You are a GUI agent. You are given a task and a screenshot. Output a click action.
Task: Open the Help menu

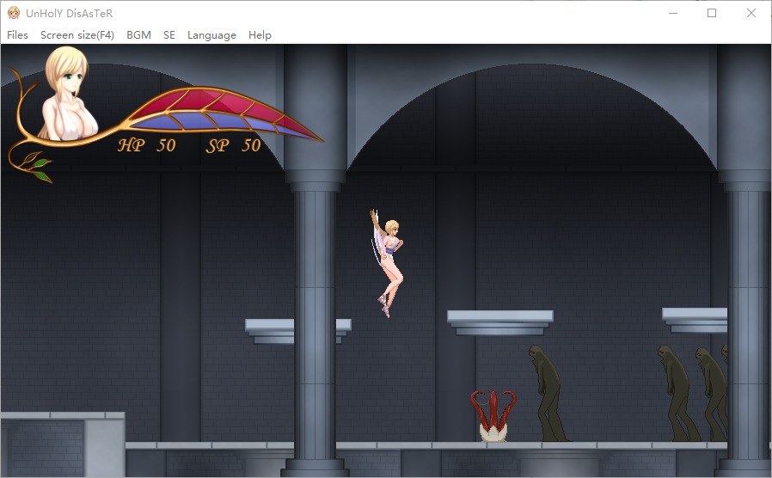[x=260, y=35]
